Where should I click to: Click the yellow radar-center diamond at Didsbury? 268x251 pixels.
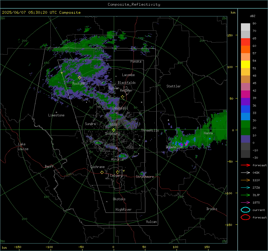pyautogui.click(x=113, y=130)
